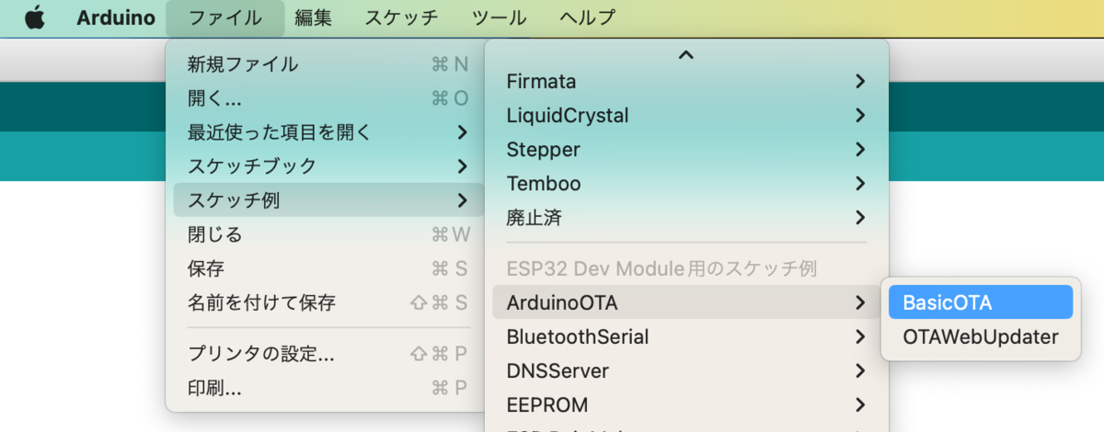Open the スケッチ menu in the menu bar

point(401,17)
